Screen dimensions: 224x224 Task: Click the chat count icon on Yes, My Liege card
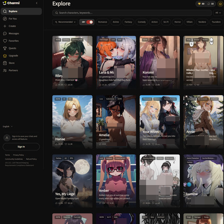(x=56, y=203)
